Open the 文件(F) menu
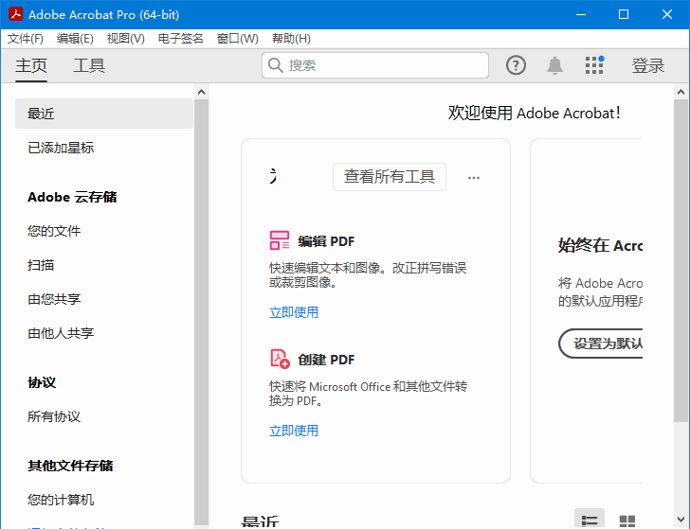690x529 pixels. pos(26,39)
